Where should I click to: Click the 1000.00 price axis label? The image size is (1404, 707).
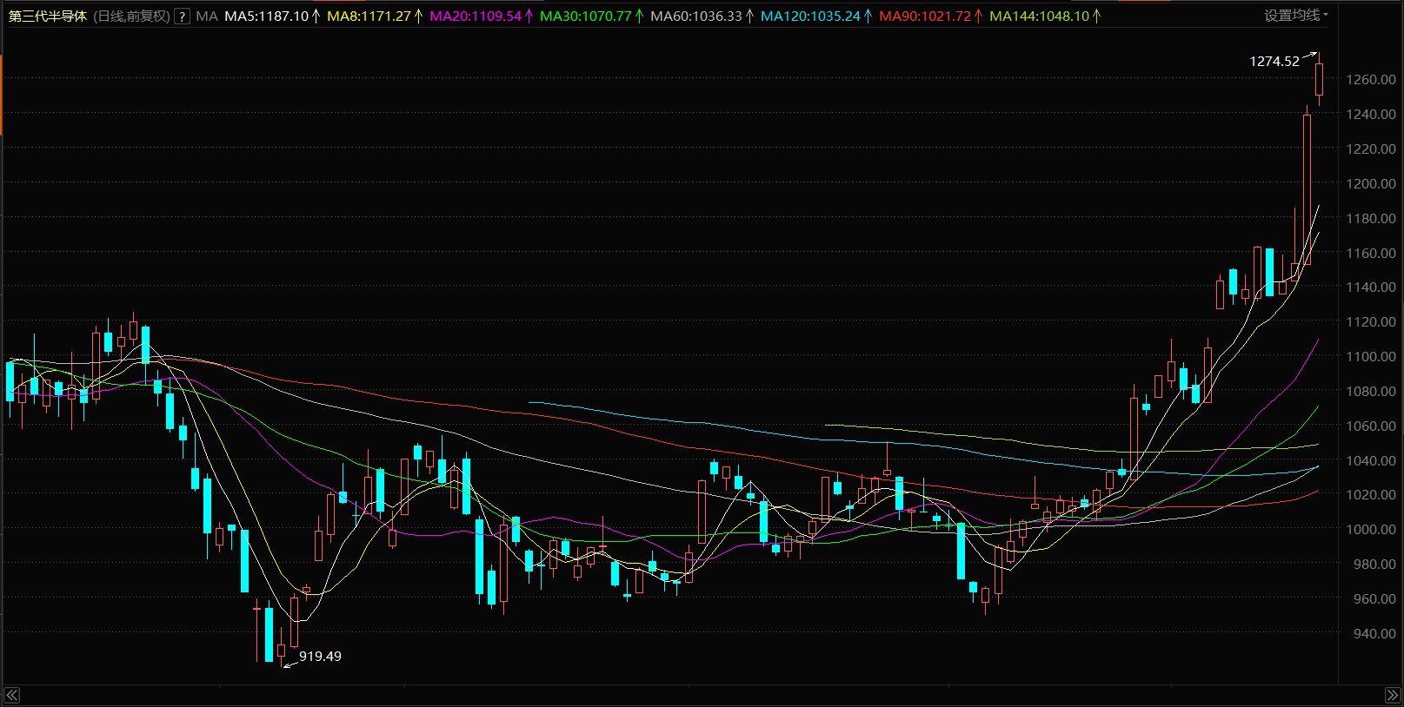click(1371, 530)
